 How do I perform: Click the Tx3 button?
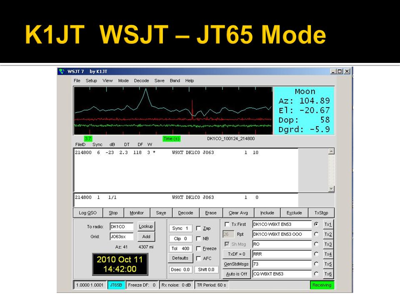coord(328,244)
